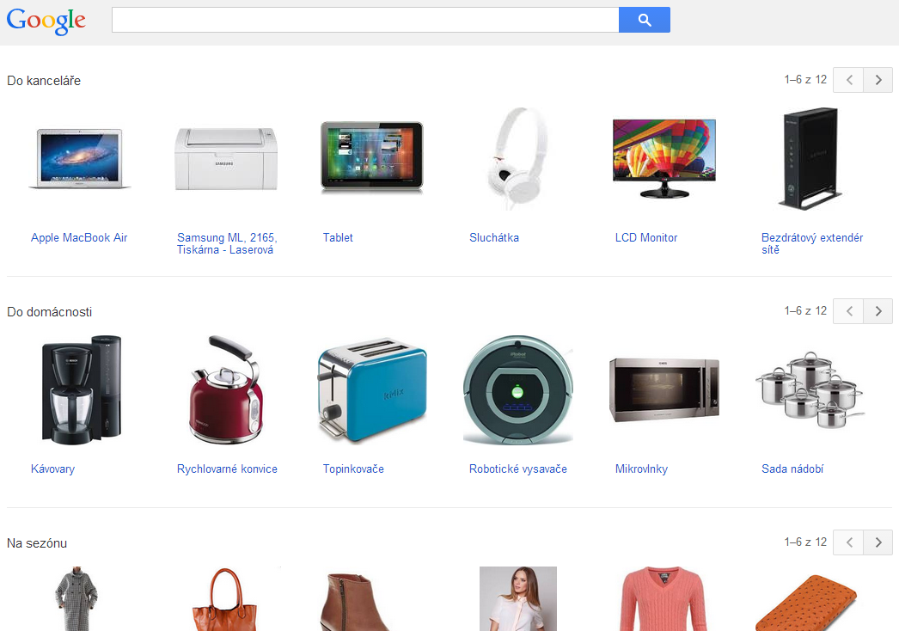Open the coffee maker product image
This screenshot has width=899, height=631.
[82, 389]
